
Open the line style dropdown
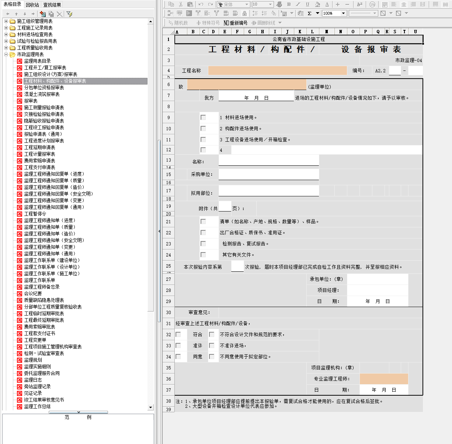(375, 13)
